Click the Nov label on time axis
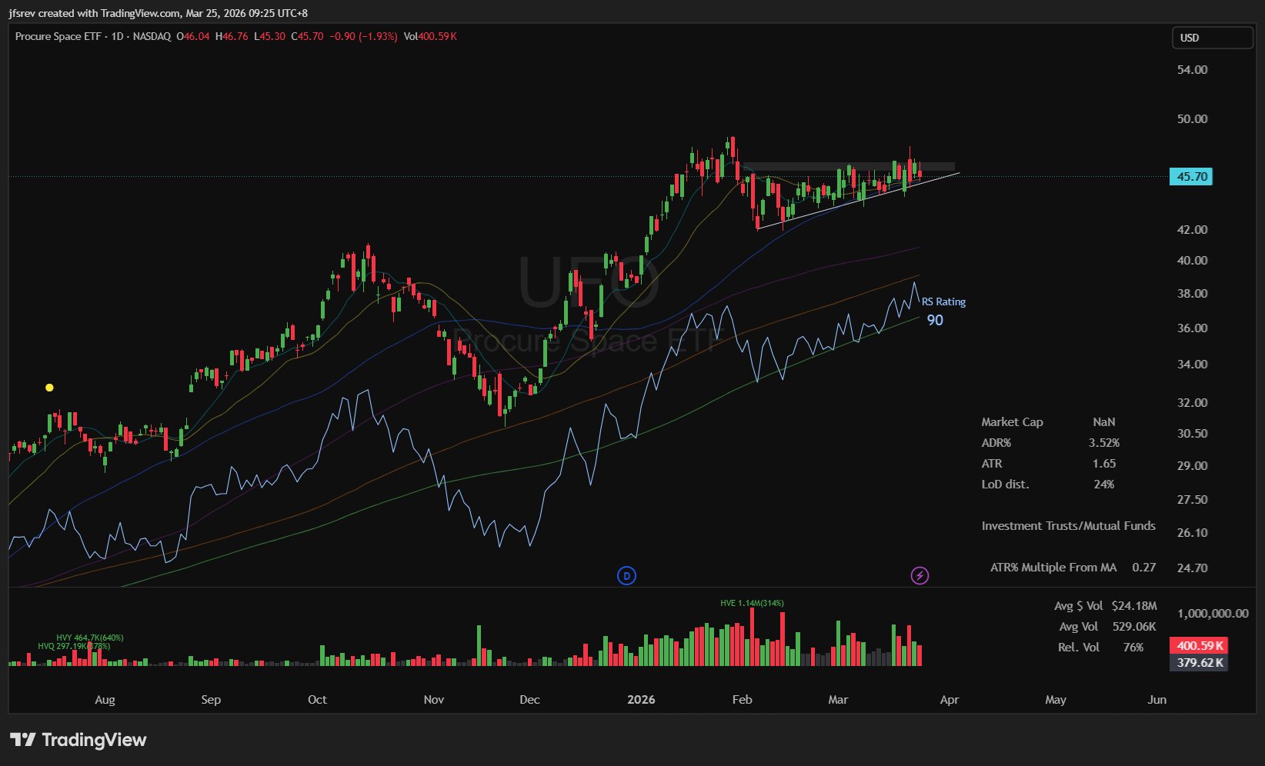The image size is (1265, 766). click(x=434, y=699)
